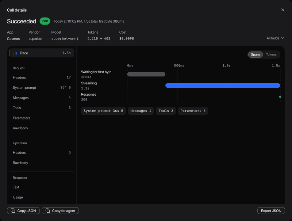Image resolution: width=292 pixels, height=221 pixels.
Task: Click the Copy JSON button label
Action: pyautogui.click(x=26, y=211)
